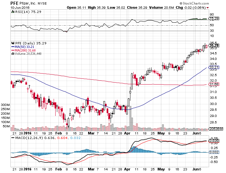Click the 90 level on RSI scale
Image resolution: width=226 pixels, height=173 pixels.
pyautogui.click(x=212, y=14)
